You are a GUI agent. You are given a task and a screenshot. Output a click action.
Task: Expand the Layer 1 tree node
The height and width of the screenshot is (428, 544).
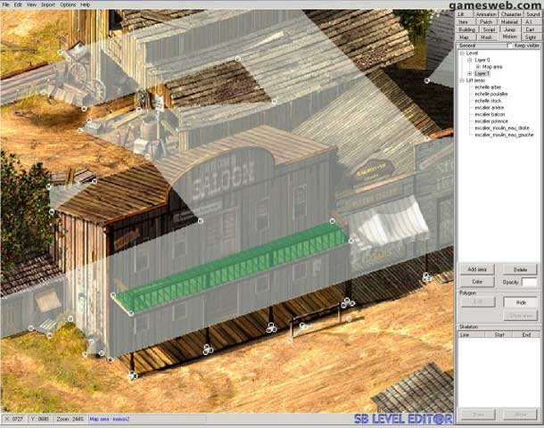[x=470, y=73]
